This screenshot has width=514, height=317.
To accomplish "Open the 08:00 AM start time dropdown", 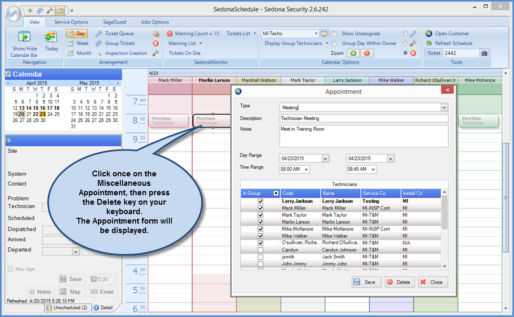I will point(306,170).
